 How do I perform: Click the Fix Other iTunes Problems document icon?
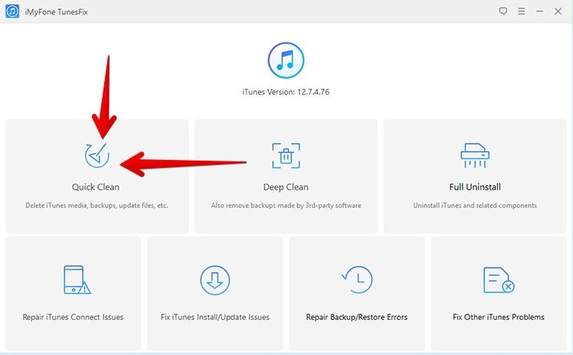coord(499,280)
